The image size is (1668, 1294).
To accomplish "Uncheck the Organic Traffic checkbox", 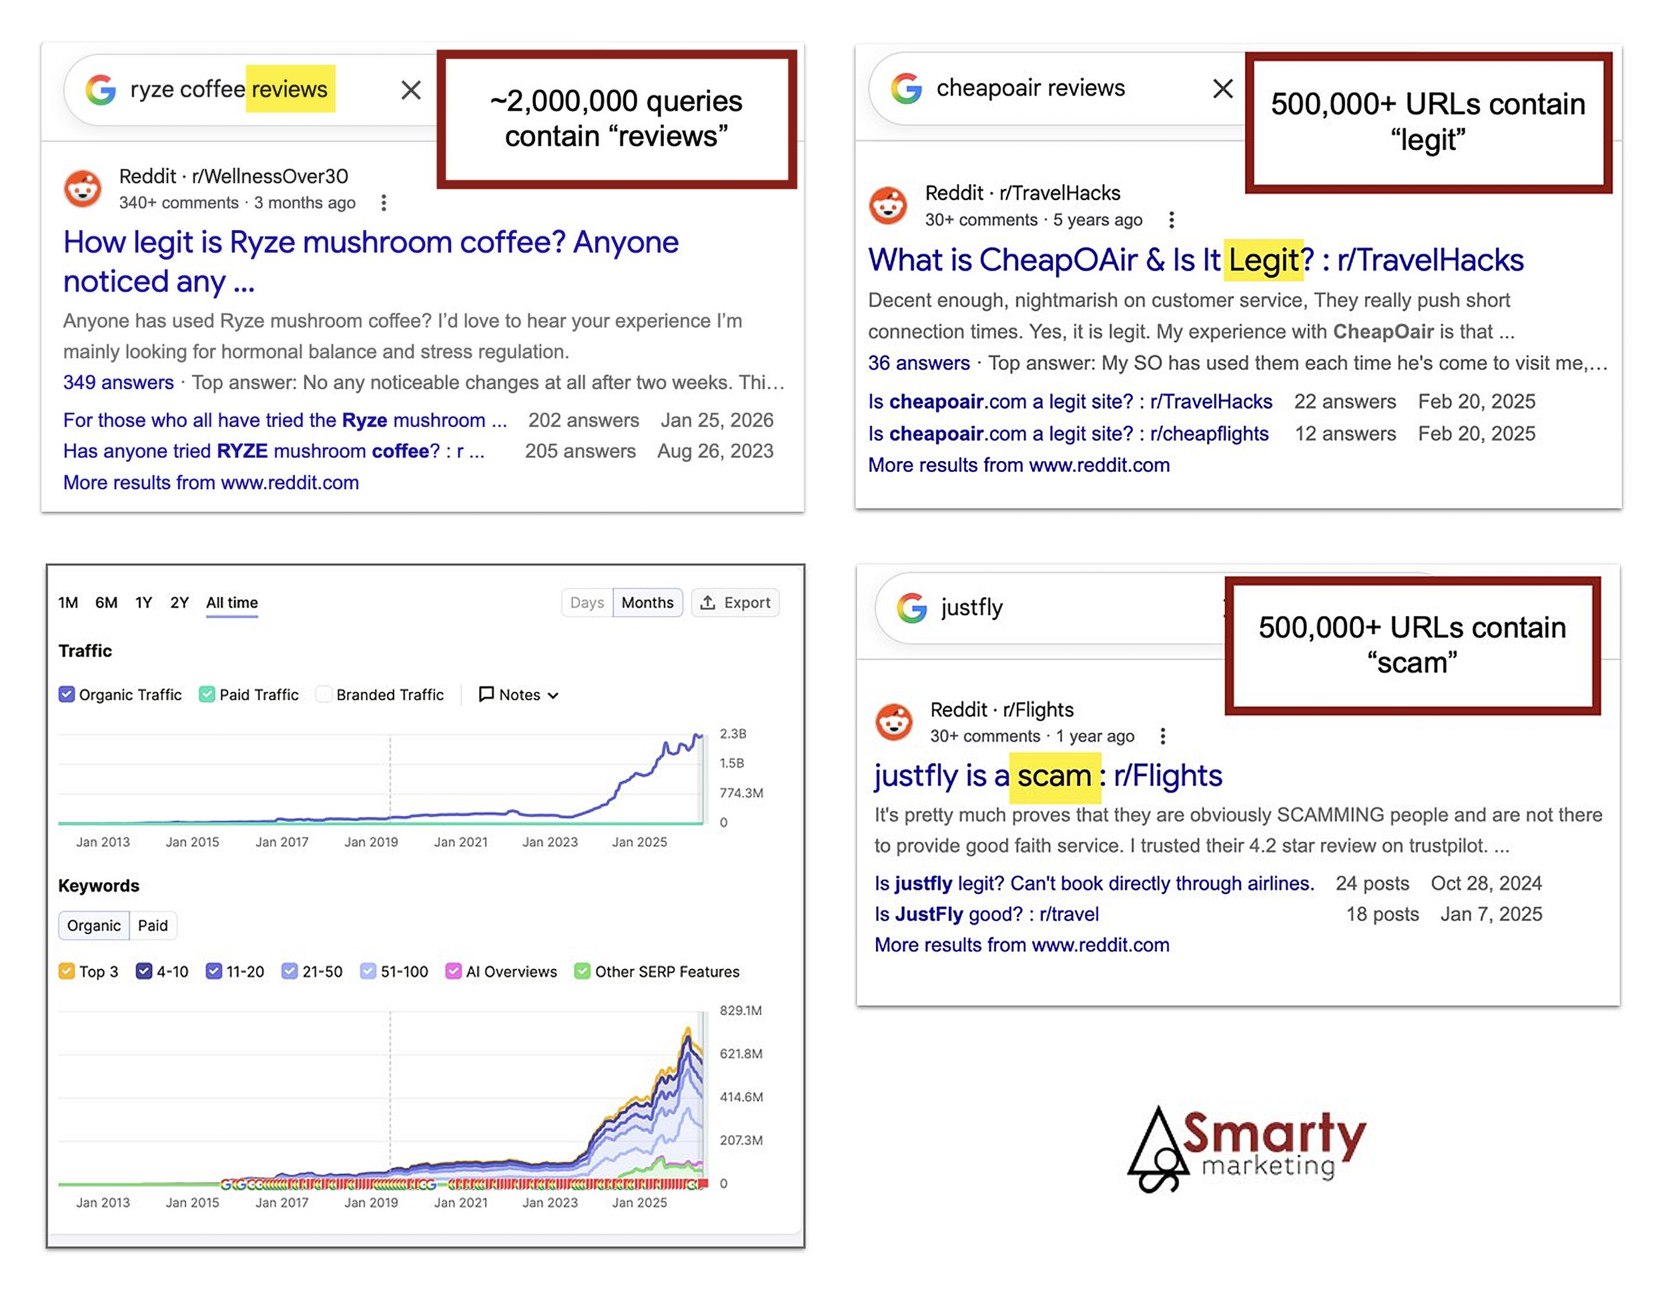I will [67, 693].
